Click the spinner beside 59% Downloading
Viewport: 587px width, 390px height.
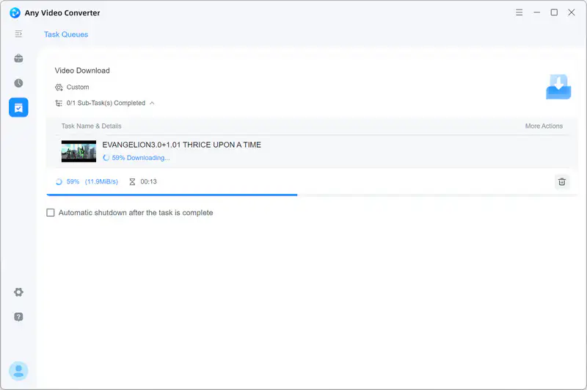(x=106, y=158)
